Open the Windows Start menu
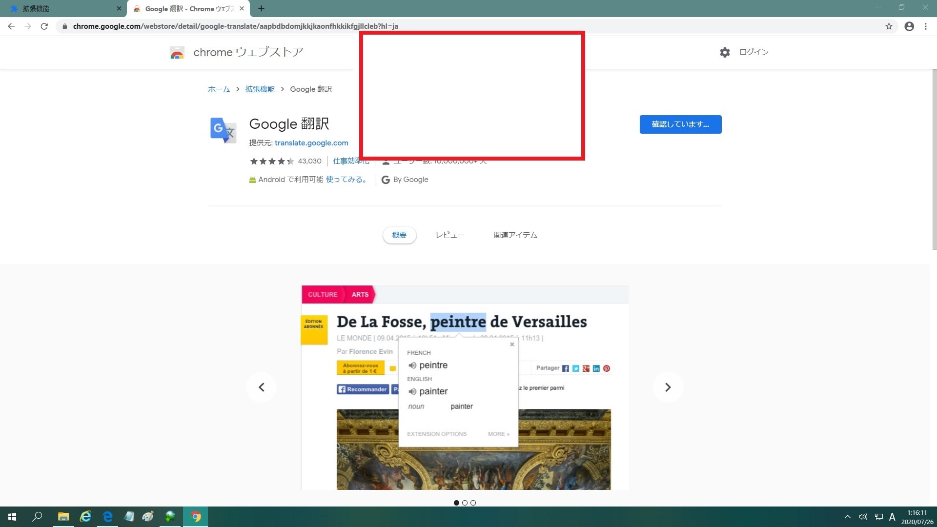This screenshot has width=937, height=527. coord(12,517)
